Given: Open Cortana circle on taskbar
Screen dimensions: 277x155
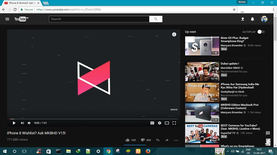Looking at the screenshot, I should coord(15,151).
